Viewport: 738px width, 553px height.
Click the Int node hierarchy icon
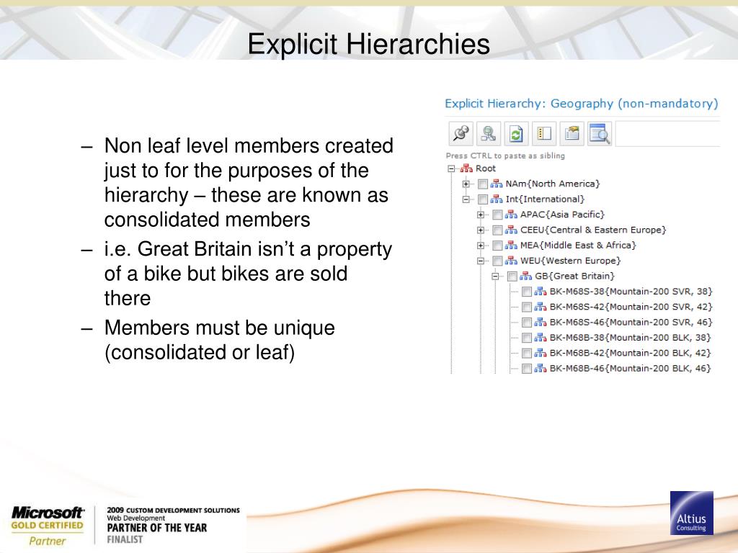point(496,199)
